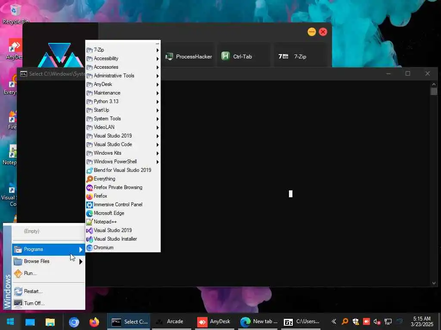Launch Visual Studio 2019 application icon
The width and height of the screenshot is (441, 330).
90,231
